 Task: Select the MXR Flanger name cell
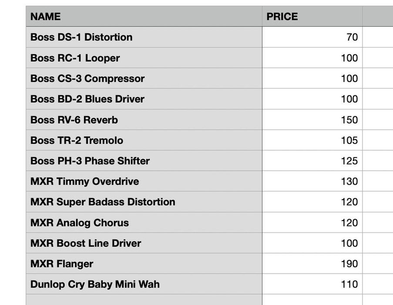144,264
